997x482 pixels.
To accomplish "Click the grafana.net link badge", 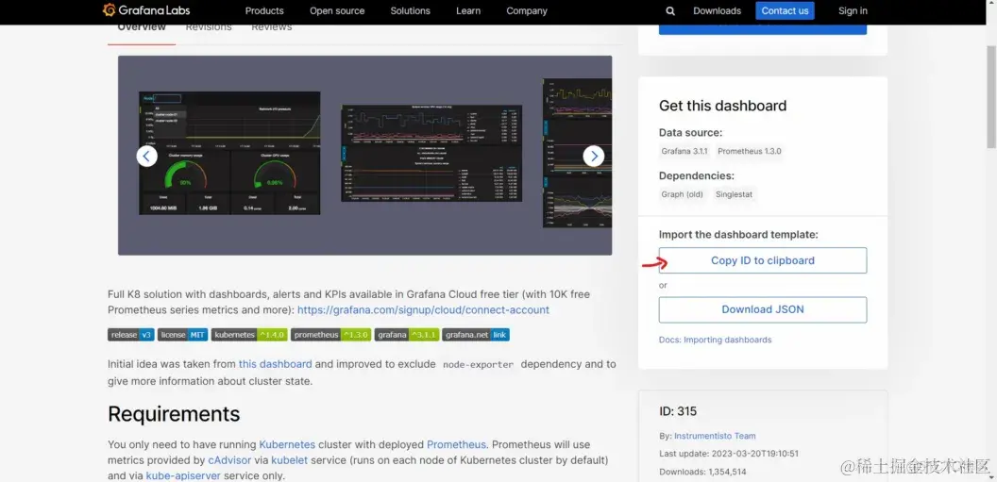I will (476, 335).
